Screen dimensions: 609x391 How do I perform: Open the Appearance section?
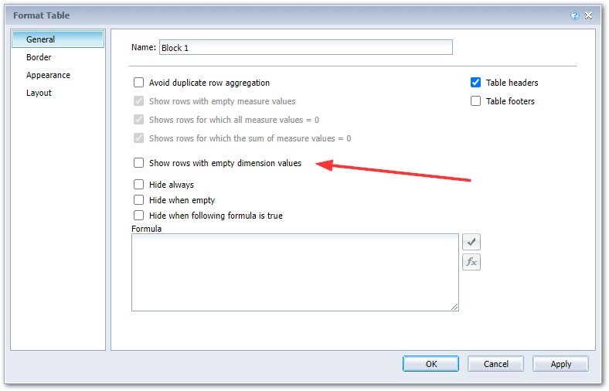click(48, 75)
